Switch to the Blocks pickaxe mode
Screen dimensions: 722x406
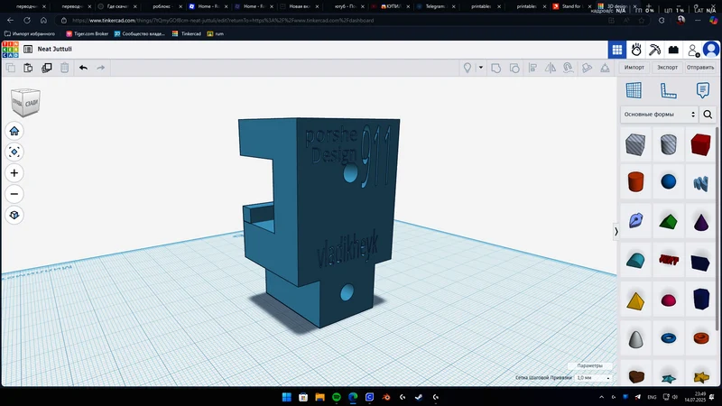click(x=654, y=50)
